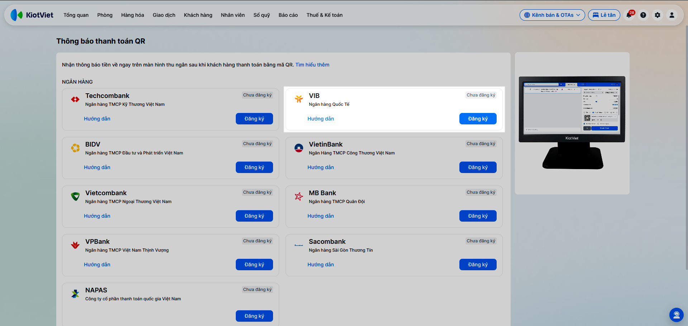Open the Hàng hóa menu
This screenshot has height=326, width=688.
click(x=133, y=15)
